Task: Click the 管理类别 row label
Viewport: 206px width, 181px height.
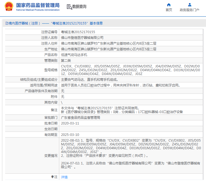Action: [x=51, y=61]
